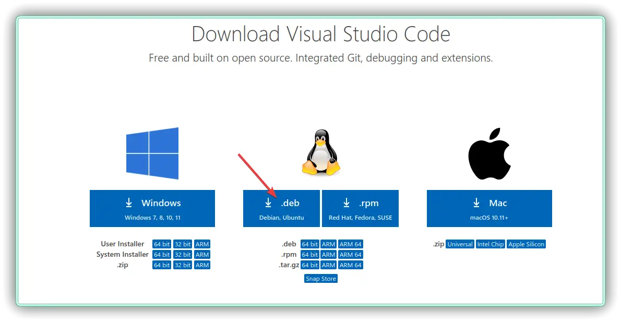The image size is (621, 322).
Task: Click the Linux Tux penguin icon
Action: pos(321,152)
